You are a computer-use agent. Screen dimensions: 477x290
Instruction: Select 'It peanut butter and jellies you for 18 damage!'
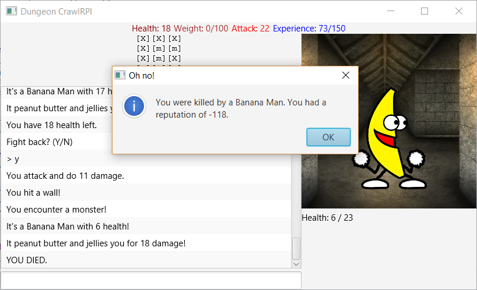tap(146, 243)
